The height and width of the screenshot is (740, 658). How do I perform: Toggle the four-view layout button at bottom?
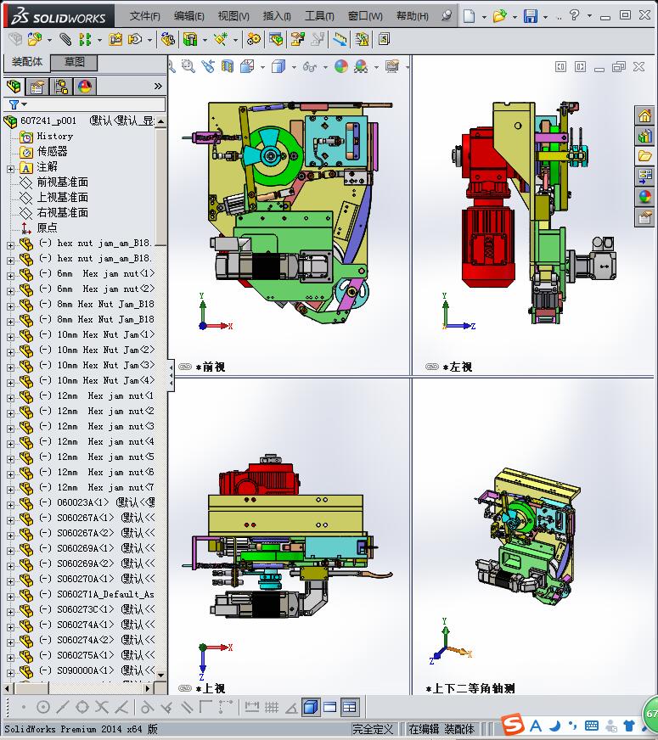(349, 707)
